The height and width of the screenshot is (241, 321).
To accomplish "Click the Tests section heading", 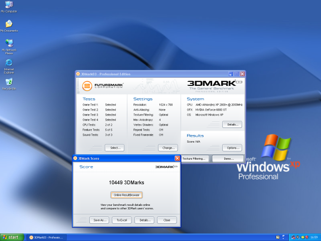I will coord(89,99).
